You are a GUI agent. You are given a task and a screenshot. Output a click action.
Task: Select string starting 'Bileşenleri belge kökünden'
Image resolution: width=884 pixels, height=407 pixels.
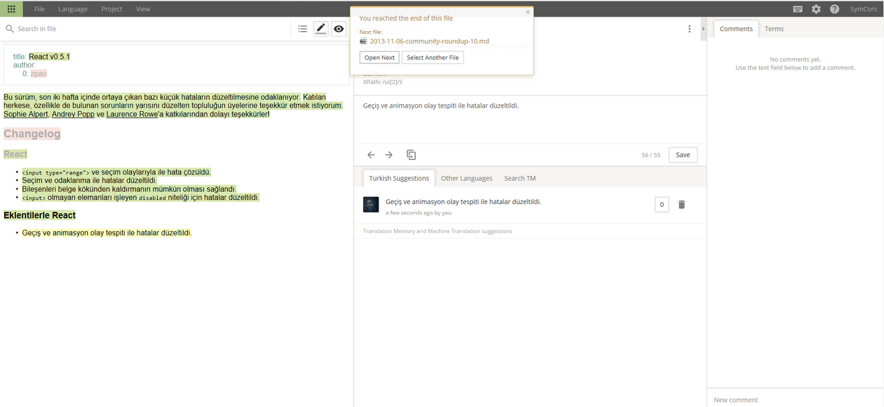click(129, 189)
